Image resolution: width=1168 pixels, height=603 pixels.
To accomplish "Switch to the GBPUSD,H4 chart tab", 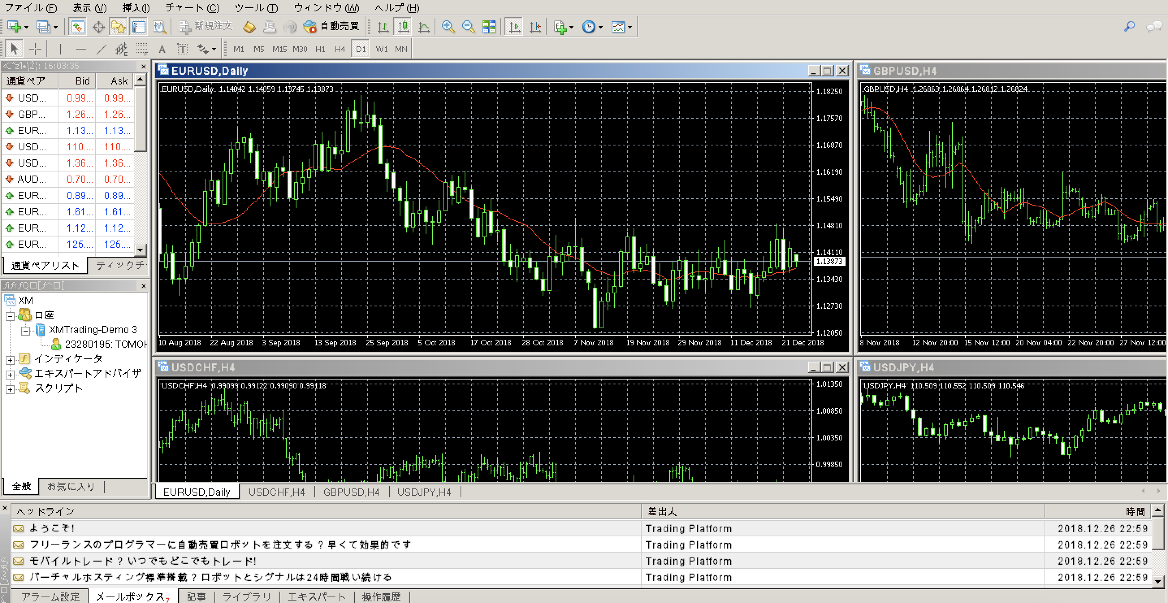I will (351, 492).
